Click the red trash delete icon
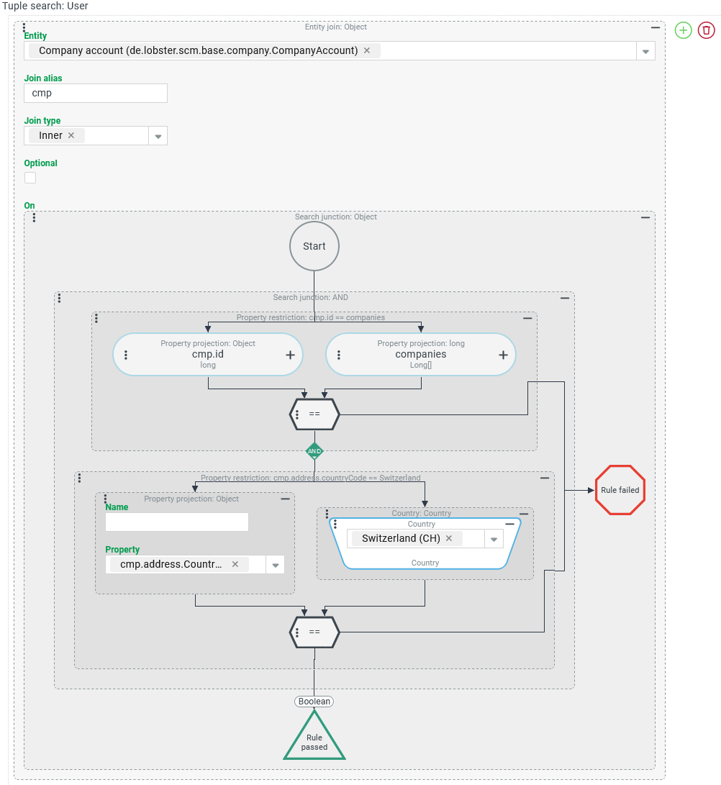 (707, 30)
